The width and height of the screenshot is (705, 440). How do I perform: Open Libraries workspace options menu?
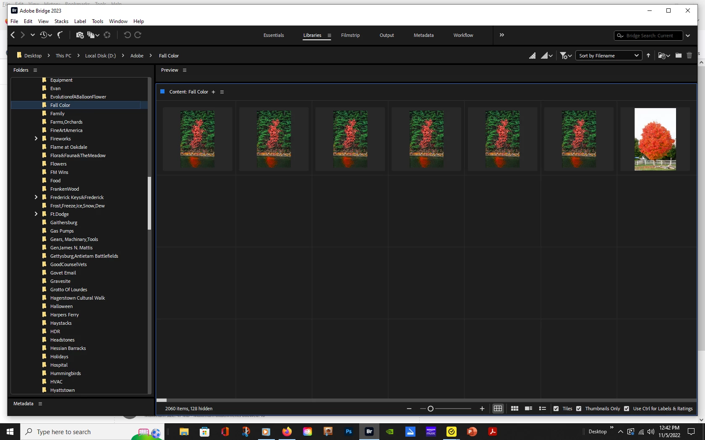coord(329,36)
